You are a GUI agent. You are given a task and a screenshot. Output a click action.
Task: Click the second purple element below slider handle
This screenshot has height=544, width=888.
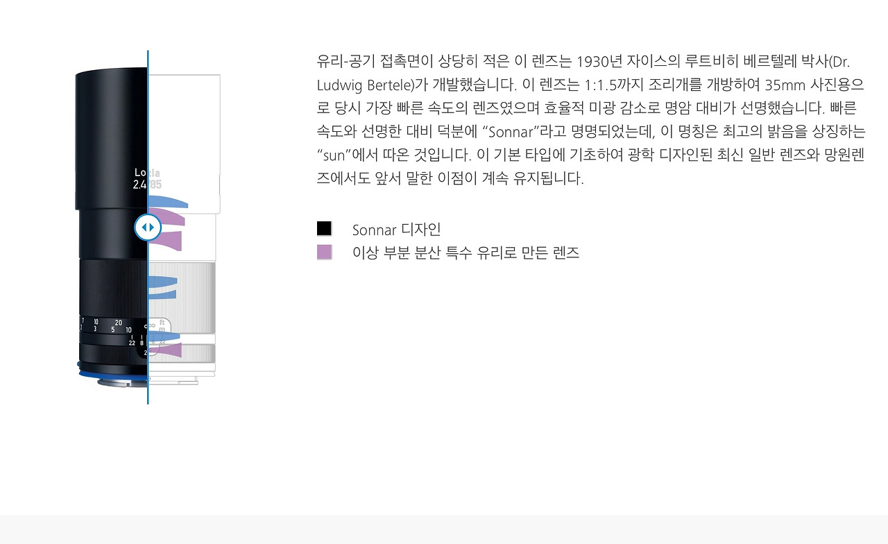(x=165, y=241)
